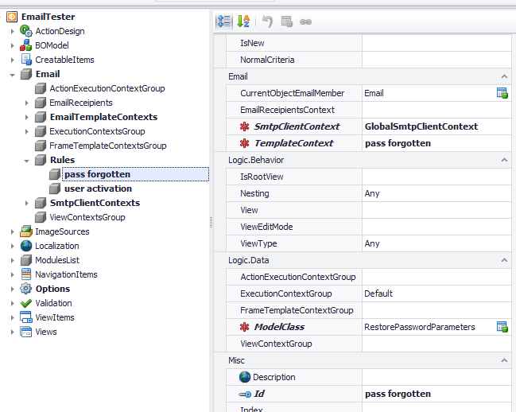Click the ViewEditMode property label
The height and width of the screenshot is (412, 516).
(x=266, y=227)
